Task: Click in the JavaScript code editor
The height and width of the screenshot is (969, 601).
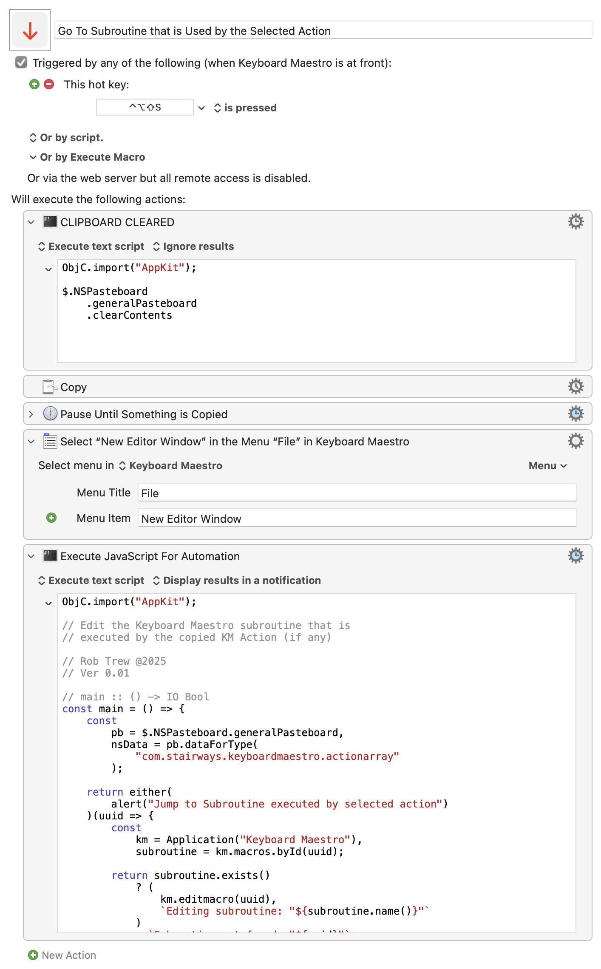Action: [x=317, y=763]
